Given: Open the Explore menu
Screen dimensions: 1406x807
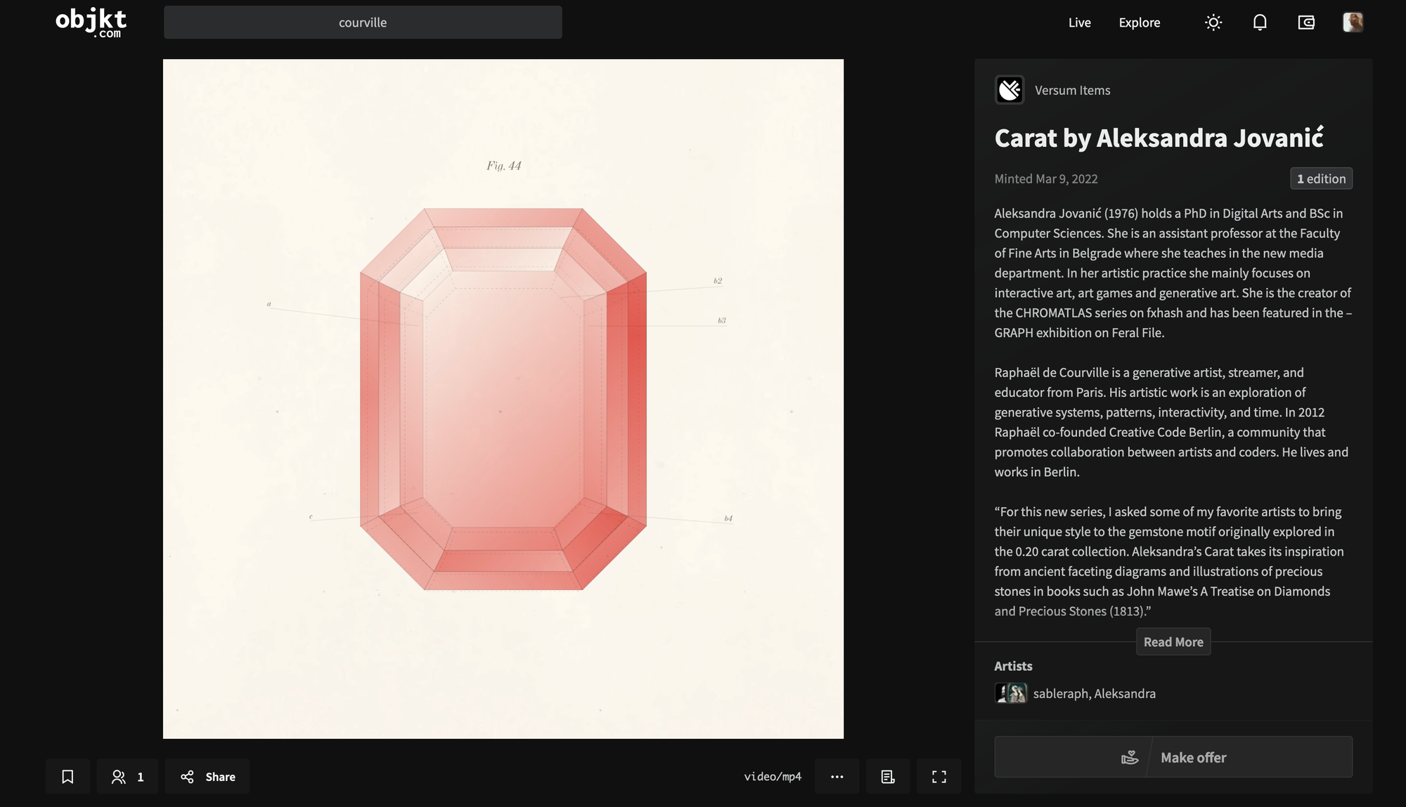Looking at the screenshot, I should click(1139, 22).
